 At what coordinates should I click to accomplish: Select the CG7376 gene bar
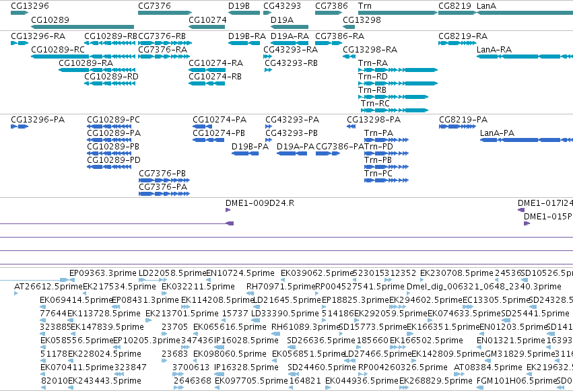click(x=165, y=13)
